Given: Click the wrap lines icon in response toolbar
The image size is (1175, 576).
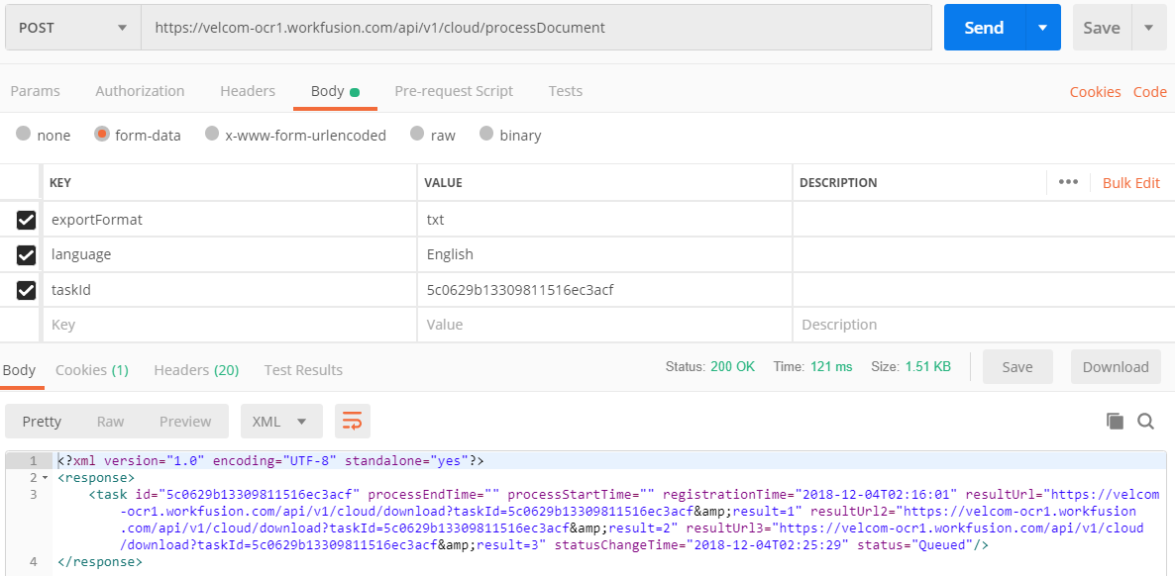Looking at the screenshot, I should coord(352,421).
